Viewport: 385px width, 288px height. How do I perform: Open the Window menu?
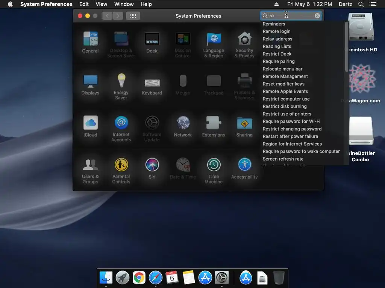(x=124, y=4)
